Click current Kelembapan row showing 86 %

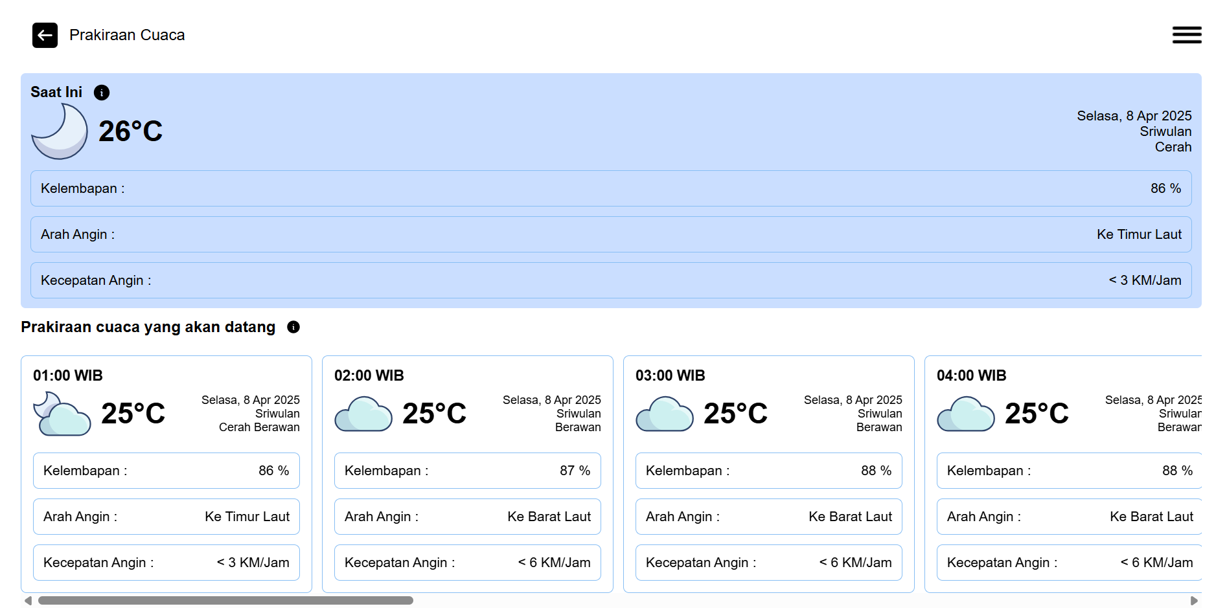point(611,188)
